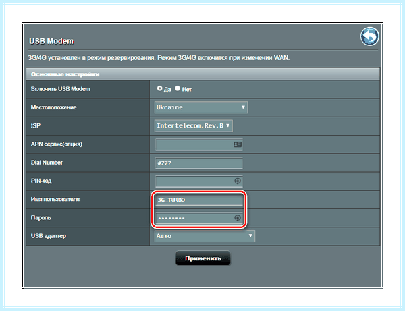
Task: Open the Intertelecom.Rev.B ISP dropdown
Action: (x=194, y=125)
